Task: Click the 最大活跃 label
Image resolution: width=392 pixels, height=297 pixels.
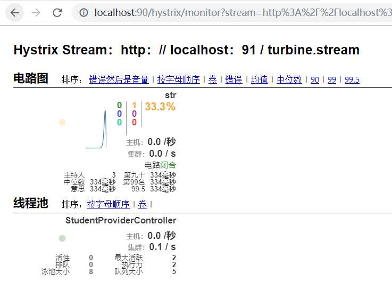Action: (x=129, y=258)
